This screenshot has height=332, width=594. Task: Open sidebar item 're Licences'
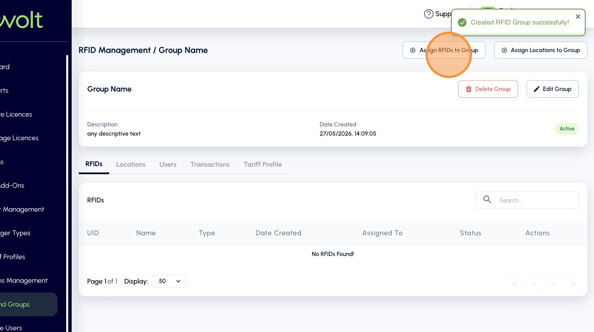click(x=16, y=114)
